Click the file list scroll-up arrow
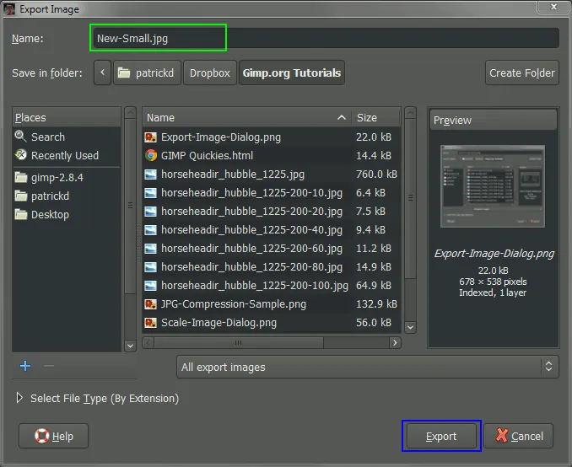 [x=410, y=113]
